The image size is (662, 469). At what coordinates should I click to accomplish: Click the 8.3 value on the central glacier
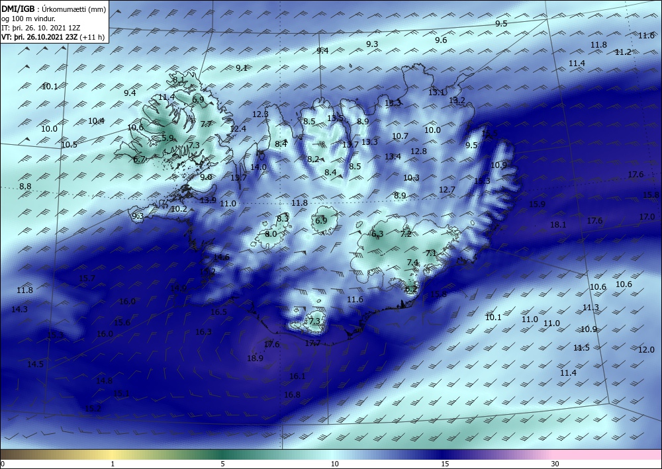(283, 218)
